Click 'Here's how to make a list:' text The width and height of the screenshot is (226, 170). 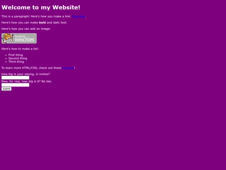pos(20,49)
